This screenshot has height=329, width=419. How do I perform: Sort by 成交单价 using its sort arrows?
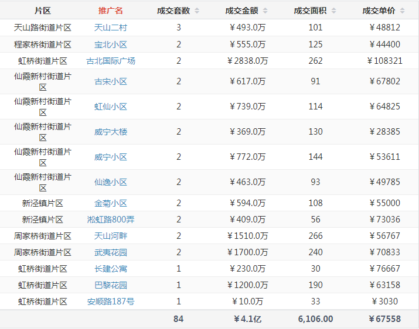402,11
